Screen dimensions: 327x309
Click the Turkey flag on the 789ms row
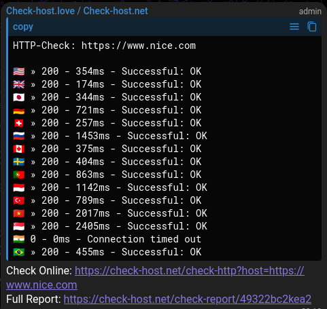coord(19,200)
